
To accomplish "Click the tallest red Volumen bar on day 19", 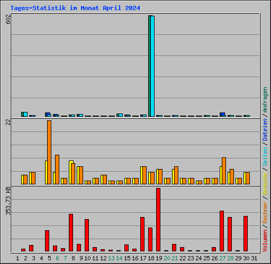I will coord(158,220).
